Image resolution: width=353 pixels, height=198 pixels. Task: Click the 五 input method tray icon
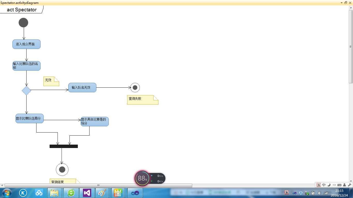pyautogui.click(x=286, y=193)
